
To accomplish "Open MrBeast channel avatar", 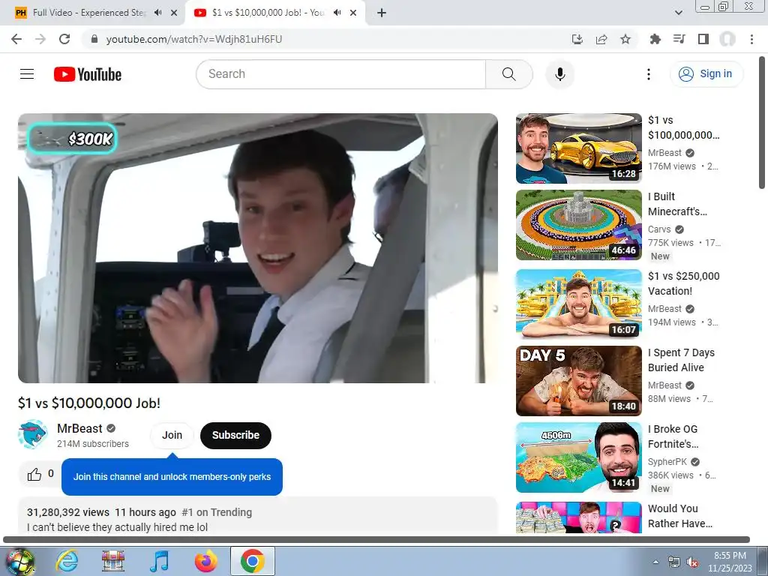I will point(33,434).
